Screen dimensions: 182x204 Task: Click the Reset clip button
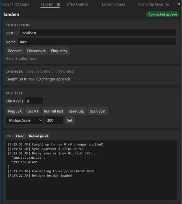[x=76, y=111]
